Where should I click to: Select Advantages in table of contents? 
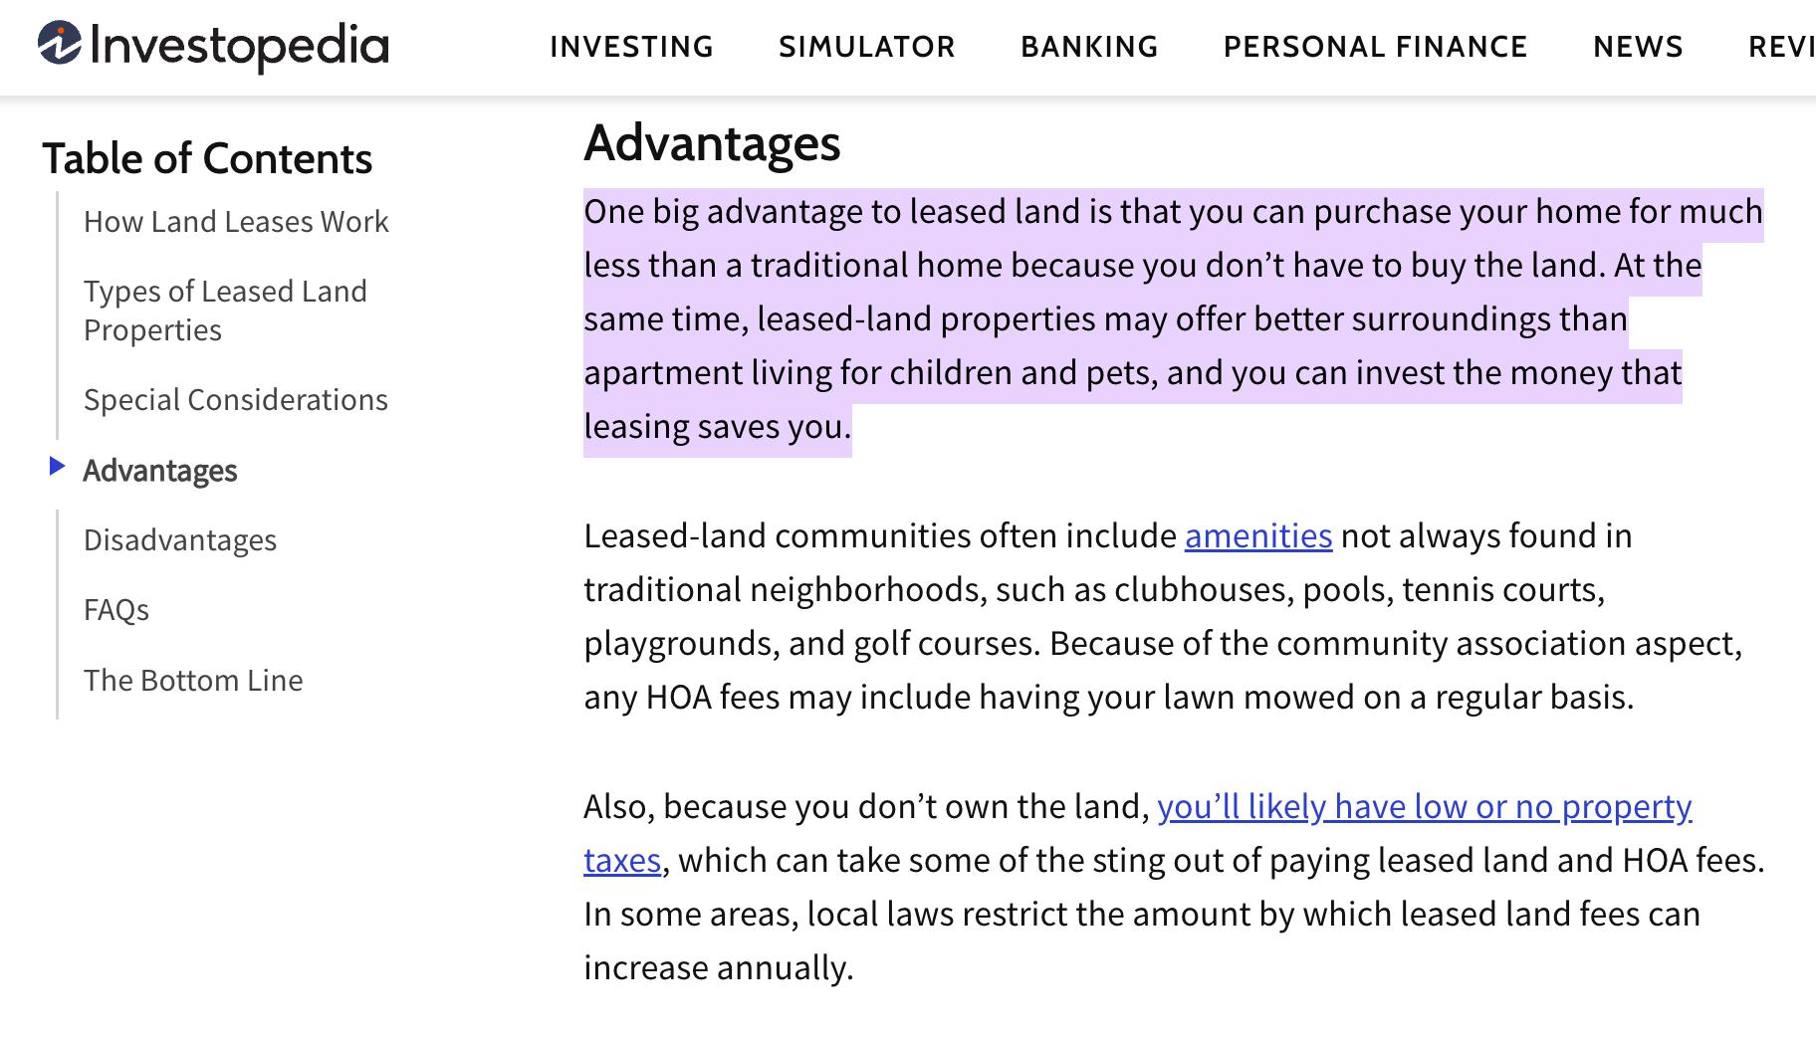160,470
